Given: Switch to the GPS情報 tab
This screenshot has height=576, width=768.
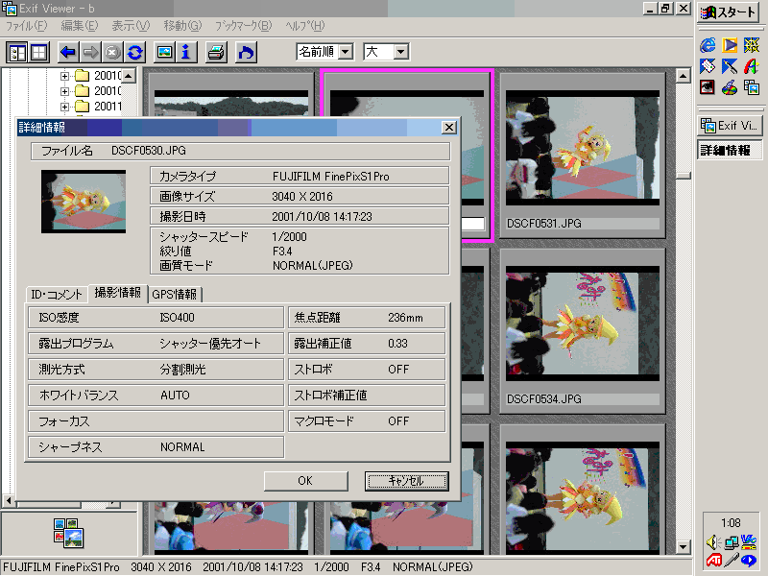Looking at the screenshot, I should pyautogui.click(x=174, y=295).
